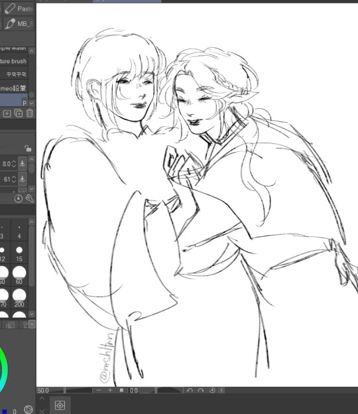Click the brush size stepper at 8.0

(14, 164)
